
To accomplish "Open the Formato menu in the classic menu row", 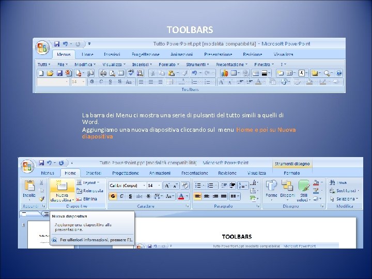I will pos(169,65).
